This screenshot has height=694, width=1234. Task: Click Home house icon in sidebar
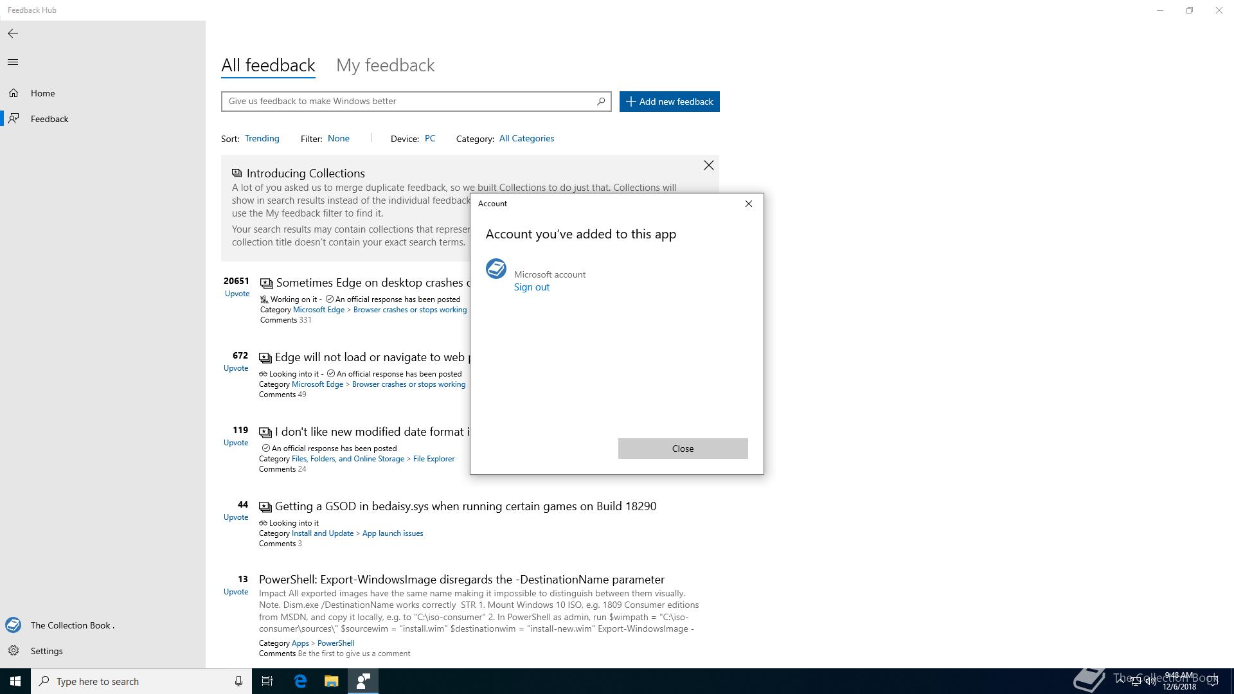[13, 93]
